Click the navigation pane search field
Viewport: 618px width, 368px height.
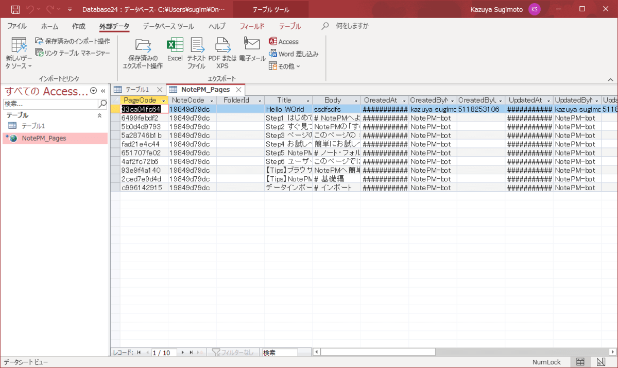pyautogui.click(x=50, y=104)
